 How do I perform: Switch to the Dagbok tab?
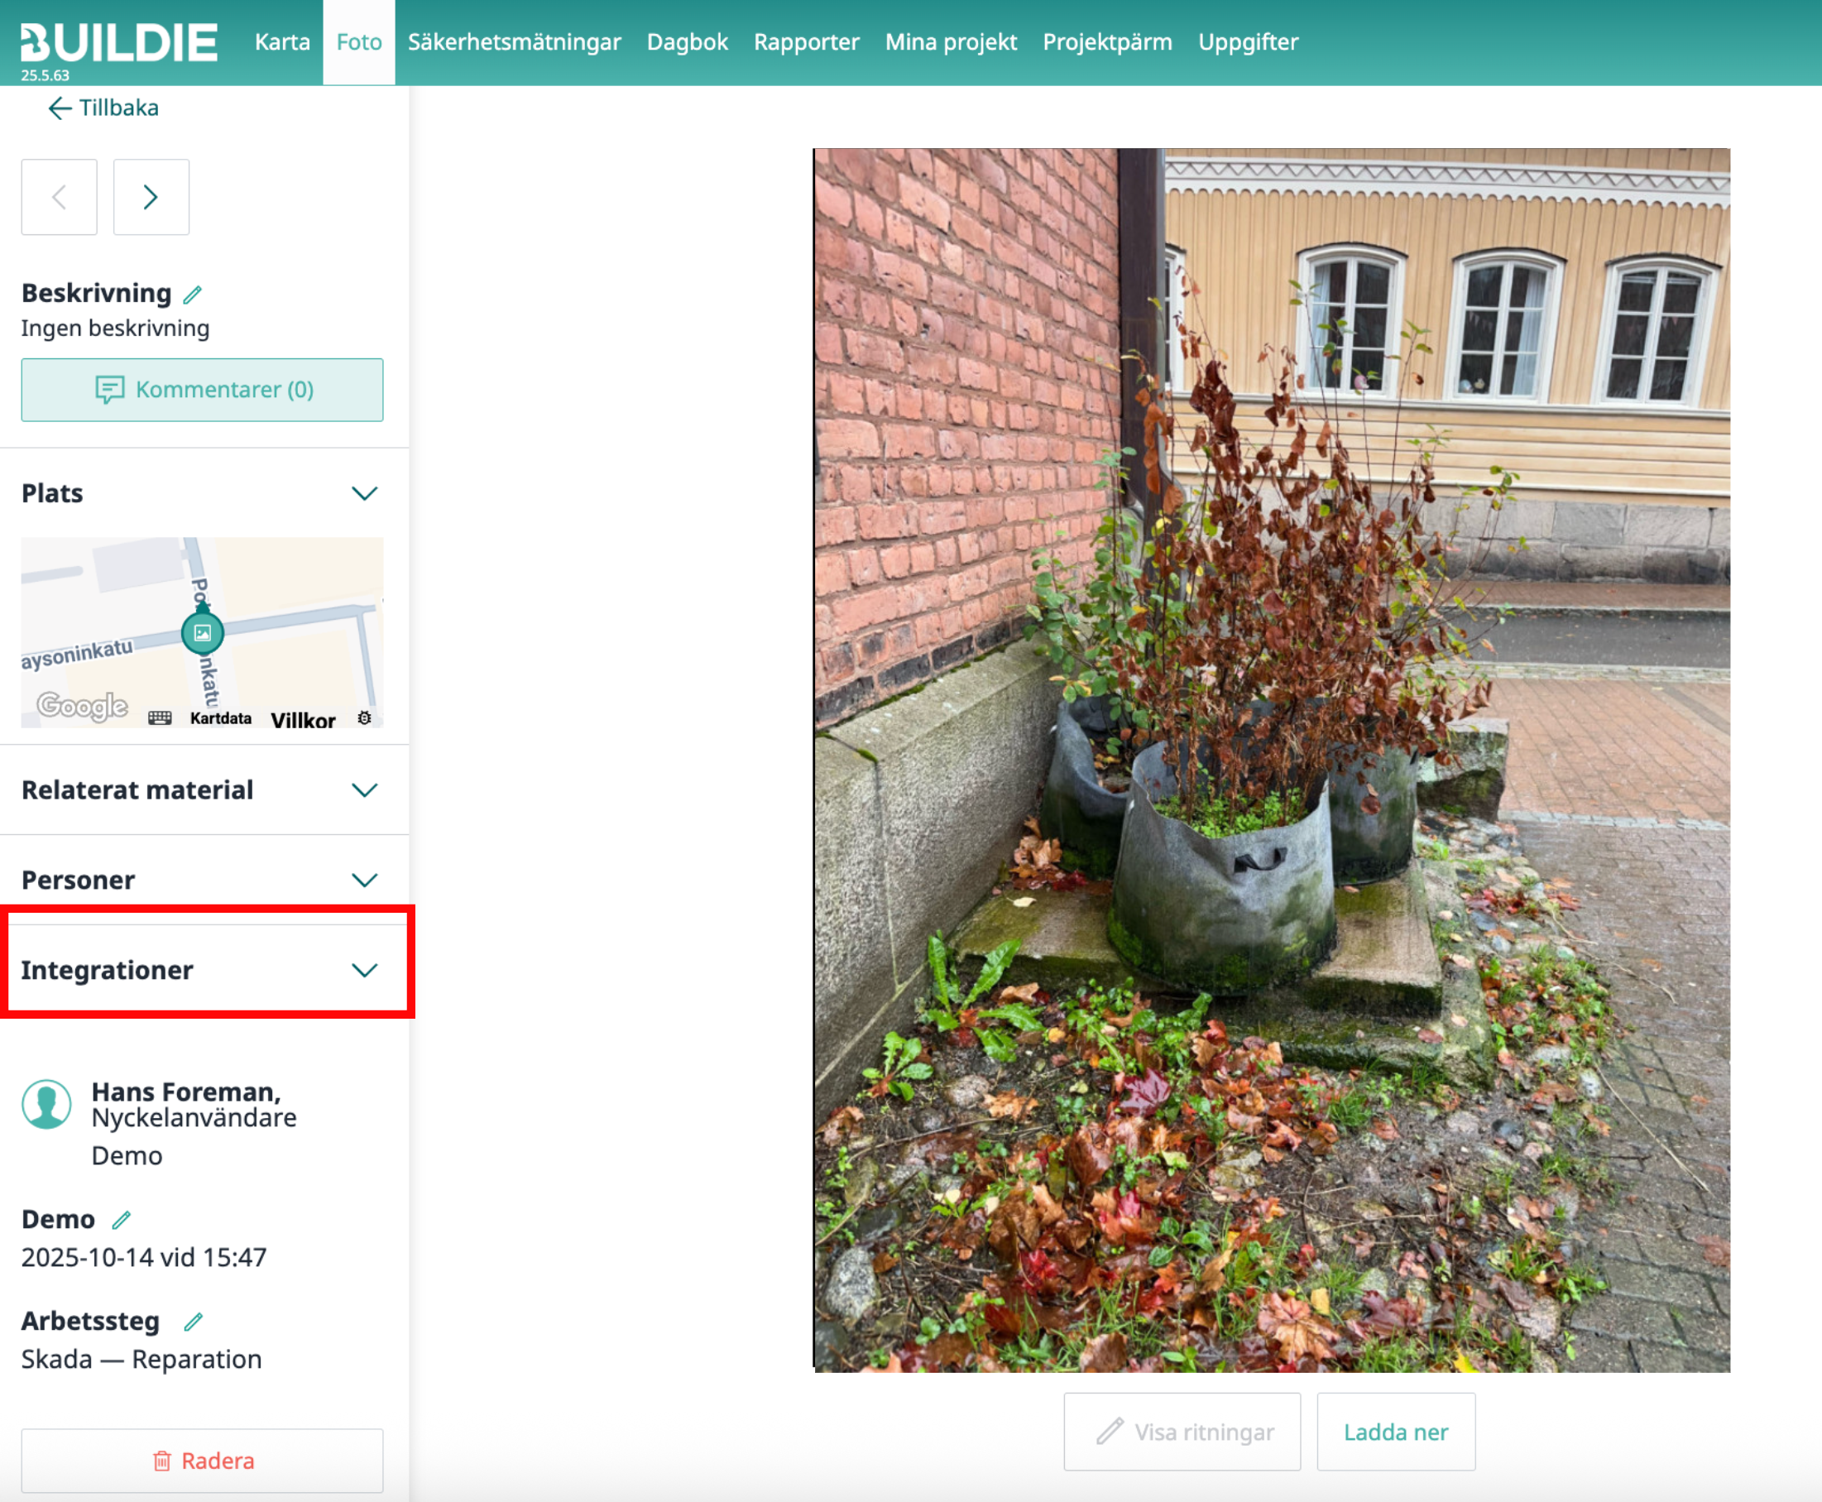(687, 41)
